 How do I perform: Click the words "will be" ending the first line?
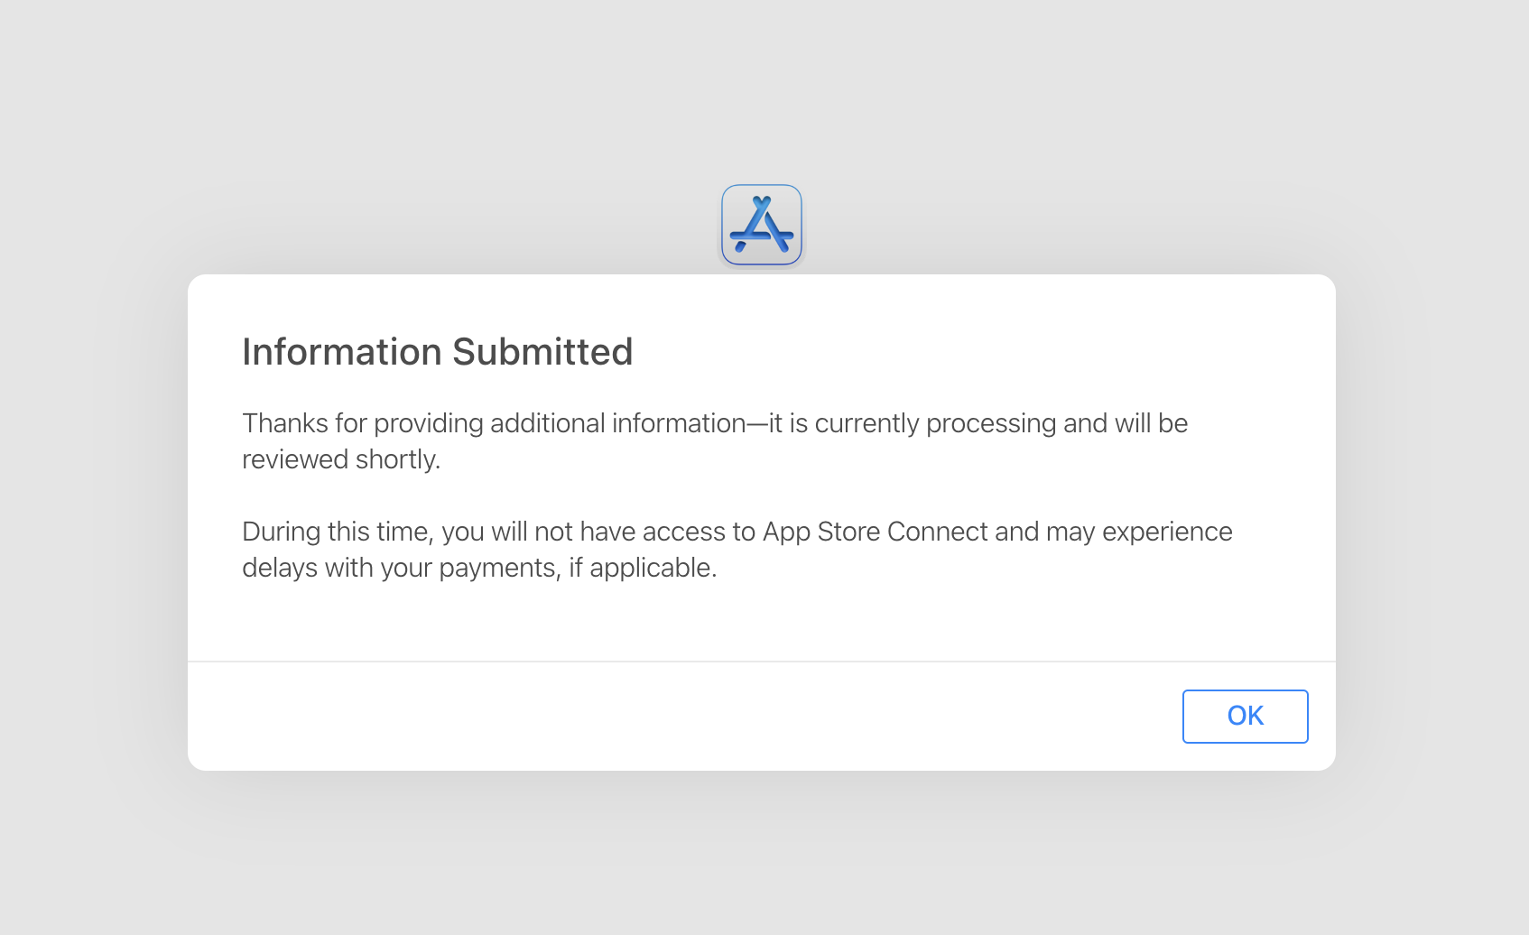[x=1151, y=423]
